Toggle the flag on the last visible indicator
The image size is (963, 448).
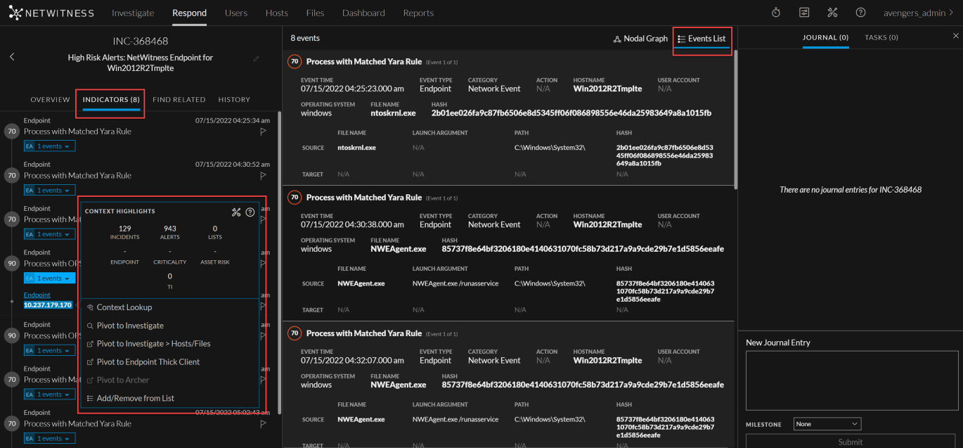pyautogui.click(x=264, y=424)
